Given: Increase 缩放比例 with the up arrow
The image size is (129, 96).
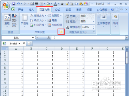Looking at the screenshot, I should (93, 26).
